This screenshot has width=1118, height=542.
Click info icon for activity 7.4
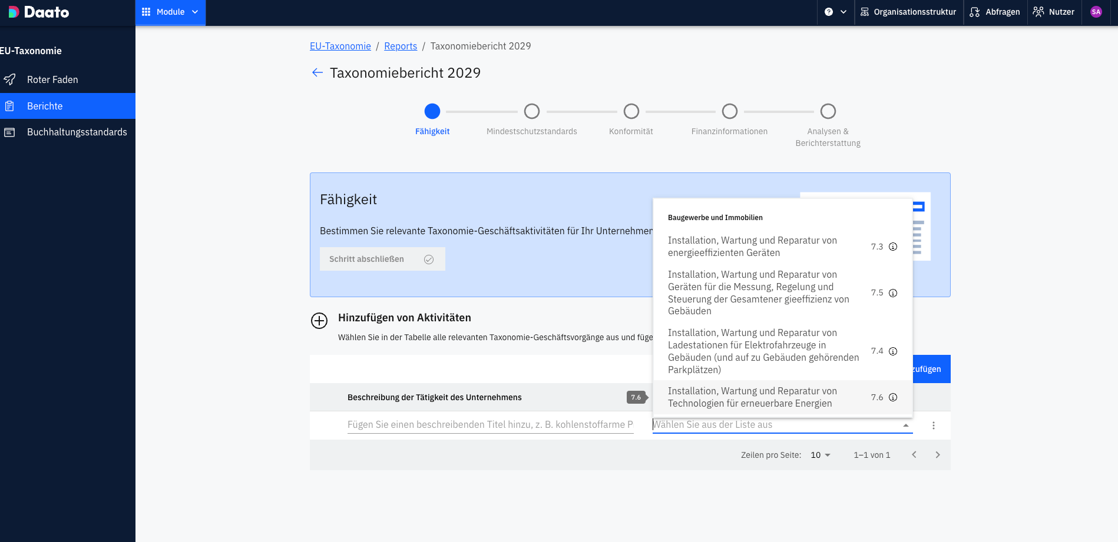(893, 351)
